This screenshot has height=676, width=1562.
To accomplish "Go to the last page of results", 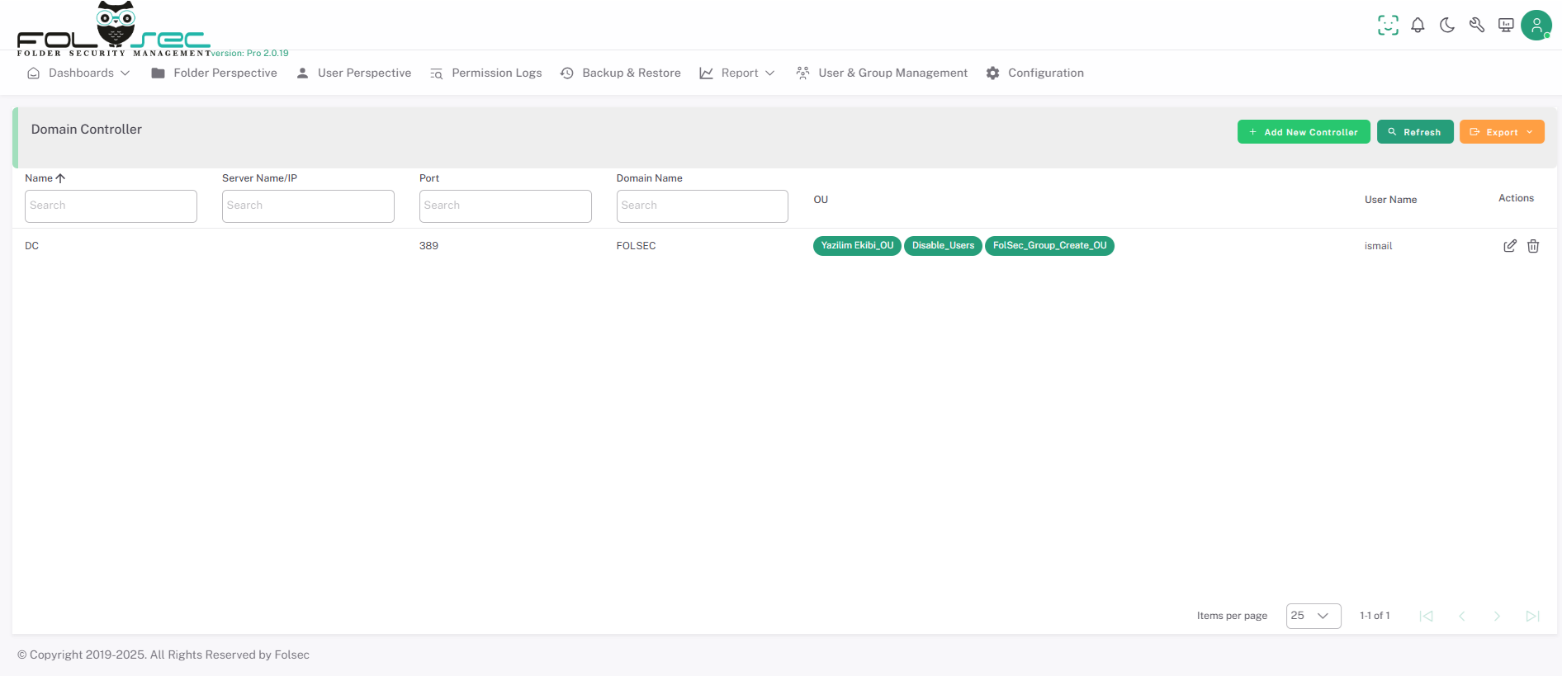I will pos(1532,616).
